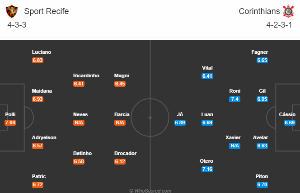The height and width of the screenshot is (193, 300).
Task: Select Xavier's N/A rating badge
Action: (x=234, y=146)
